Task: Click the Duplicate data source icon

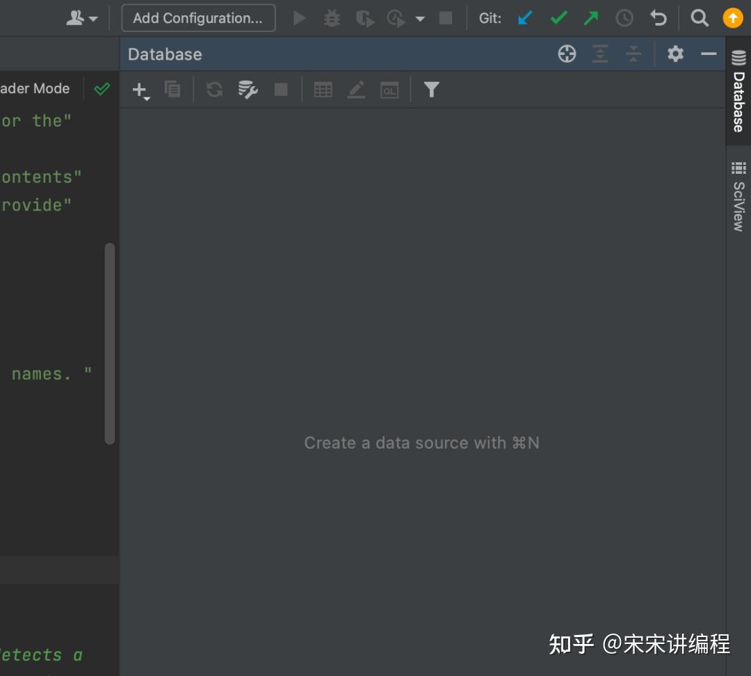Action: (x=172, y=90)
